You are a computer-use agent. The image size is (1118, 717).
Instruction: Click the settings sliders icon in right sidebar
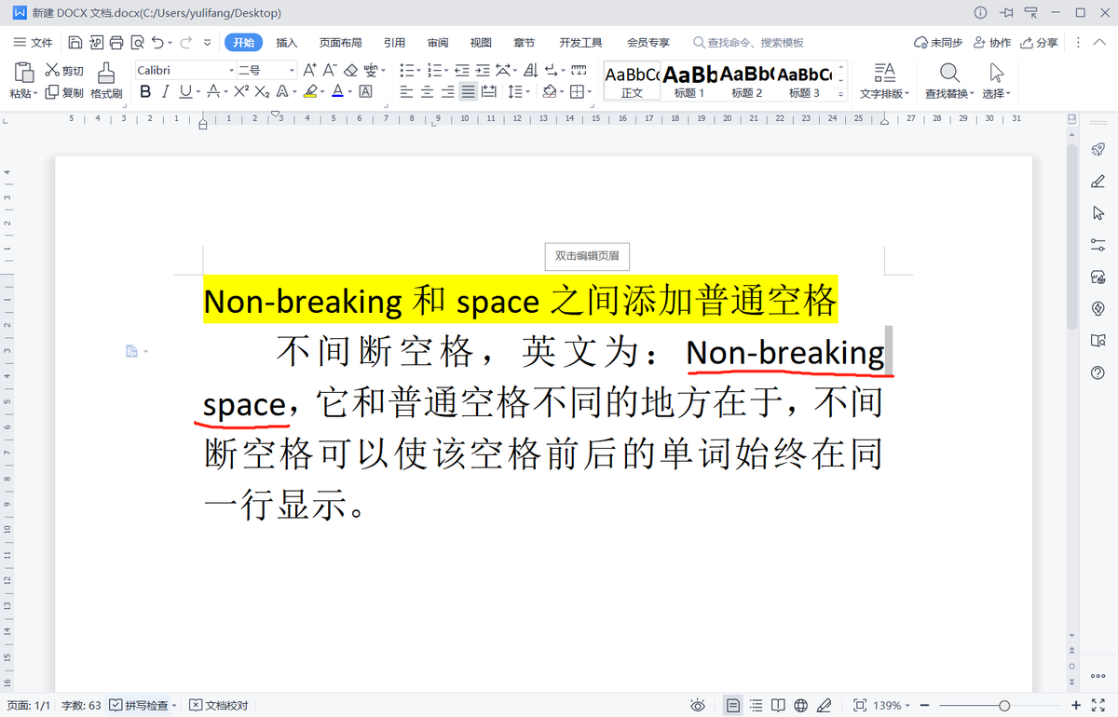coord(1098,245)
